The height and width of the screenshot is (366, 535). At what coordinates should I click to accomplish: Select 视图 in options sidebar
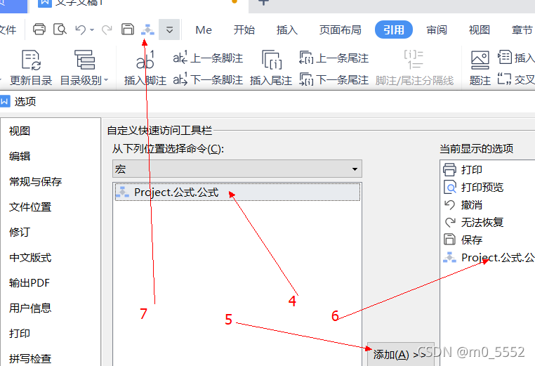coord(20,131)
